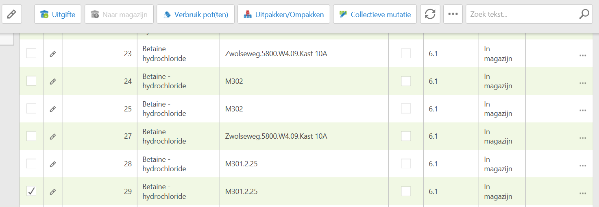599x207 pixels.
Task: Click the refresh icon button
Action: tap(430, 14)
